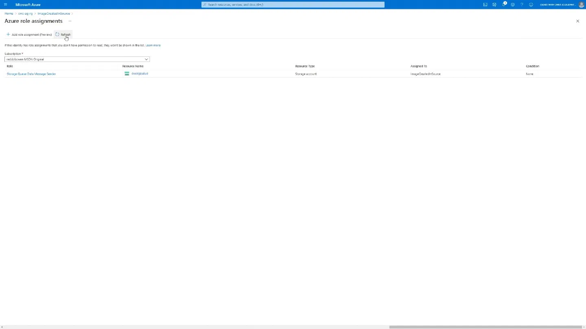Open the cwcegqueue resource link
This screenshot has height=329, width=586.
140,74
